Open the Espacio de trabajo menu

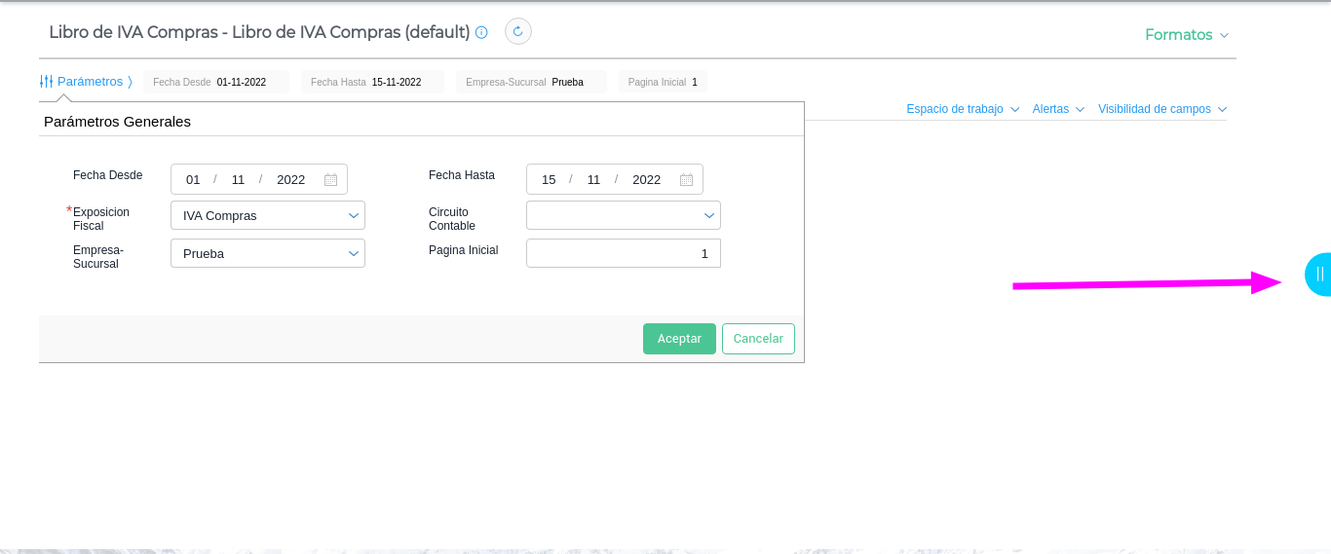point(962,109)
